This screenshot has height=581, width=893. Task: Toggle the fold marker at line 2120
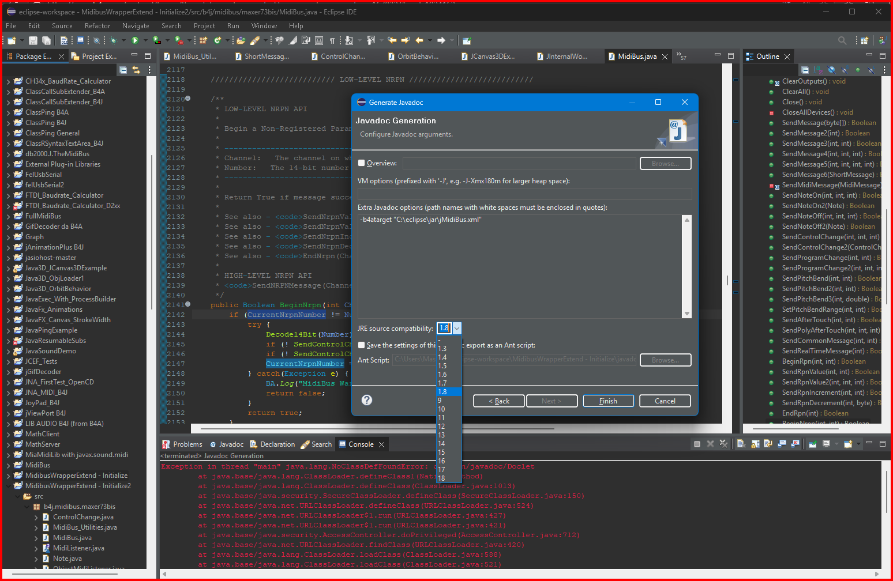point(188,99)
